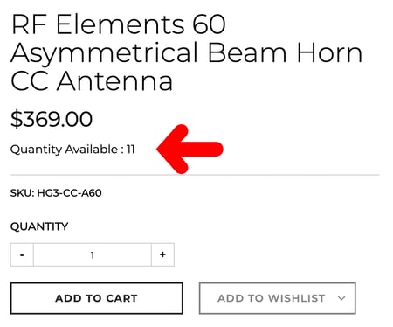The image size is (393, 327).
Task: Click the word Antenna in title
Action: tap(114, 80)
